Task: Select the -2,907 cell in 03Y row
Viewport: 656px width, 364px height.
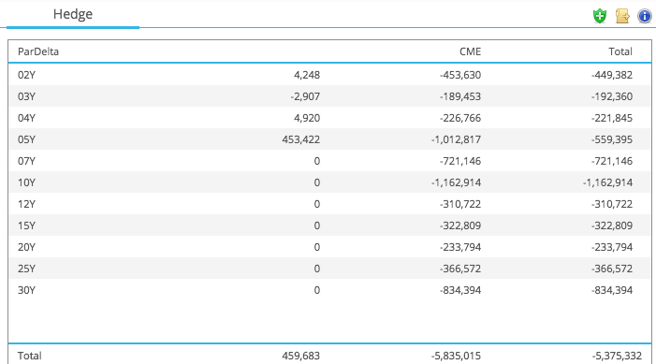Action: 305,96
